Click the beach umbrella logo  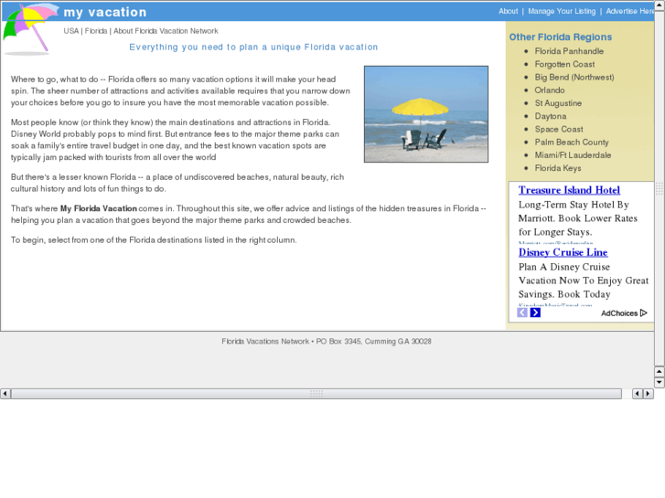tap(29, 28)
